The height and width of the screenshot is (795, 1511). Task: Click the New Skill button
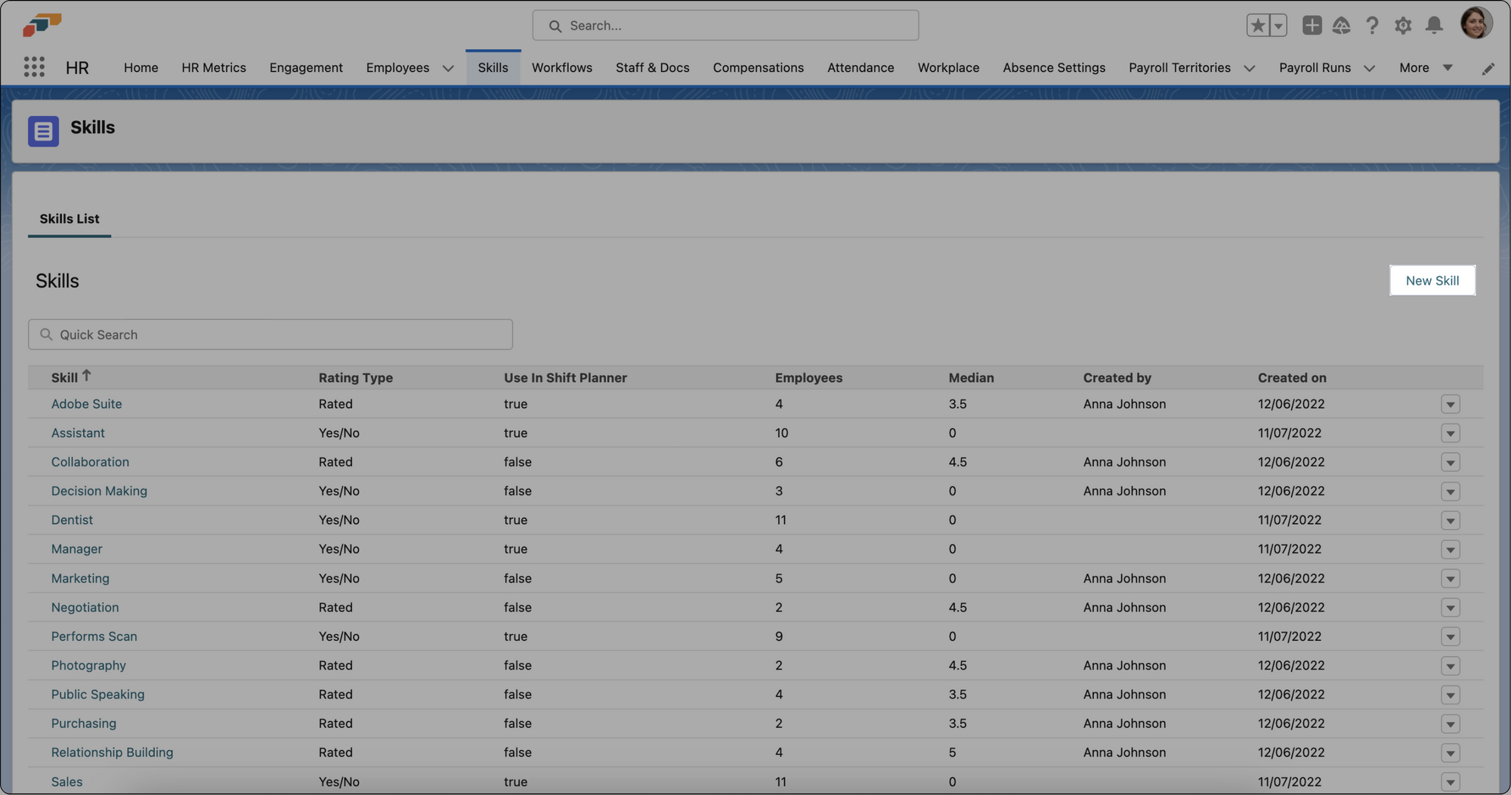pyautogui.click(x=1432, y=280)
